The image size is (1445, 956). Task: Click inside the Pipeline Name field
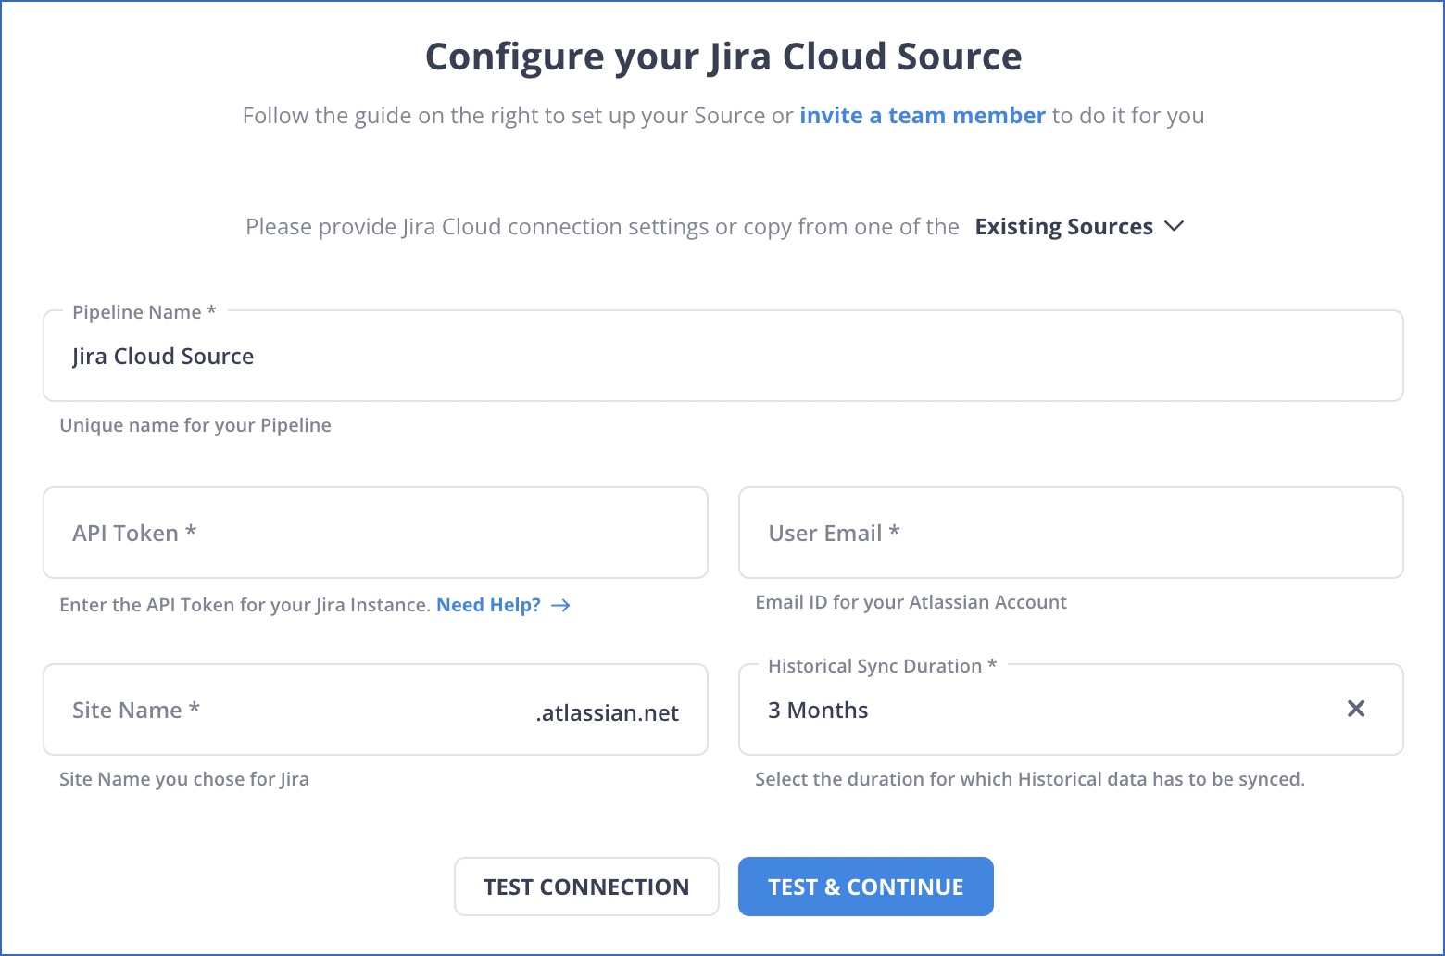[648, 356]
